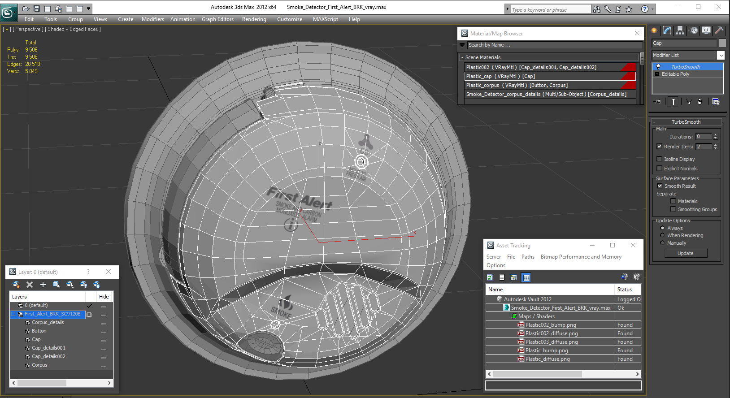The image size is (730, 398).
Task: Click the Refresh icon in Asset Tracking
Action: tap(490, 277)
